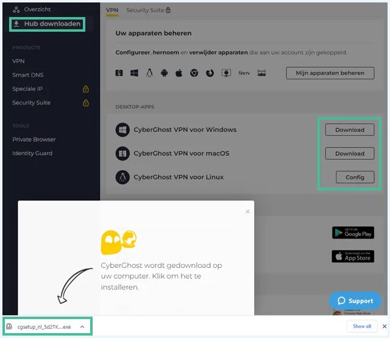Image resolution: width=390 pixels, height=338 pixels.
Task: Open Speciale IP in sidebar
Action: tap(27, 88)
